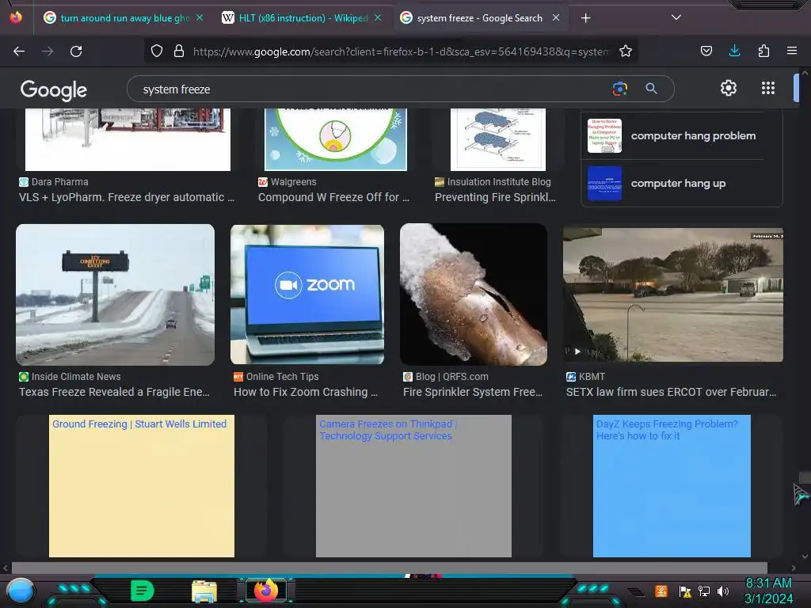Select 'computer hang up' related search
This screenshot has height=608, width=811.
(x=682, y=184)
